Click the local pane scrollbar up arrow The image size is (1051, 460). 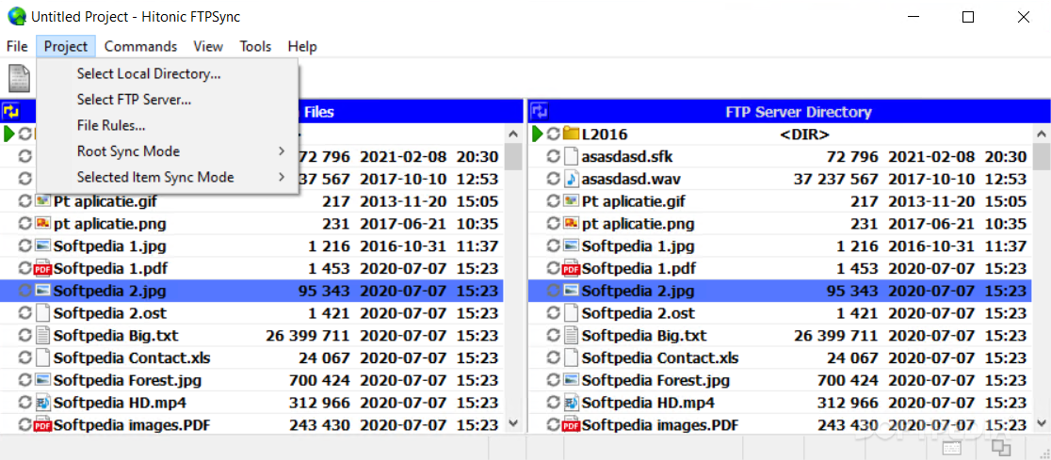pyautogui.click(x=513, y=134)
